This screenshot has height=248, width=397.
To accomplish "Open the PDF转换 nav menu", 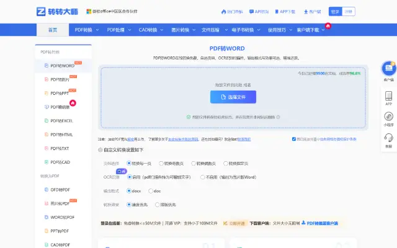I will tap(84, 30).
